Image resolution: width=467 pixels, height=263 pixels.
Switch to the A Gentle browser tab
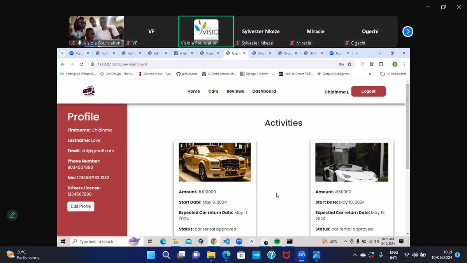coord(183,53)
